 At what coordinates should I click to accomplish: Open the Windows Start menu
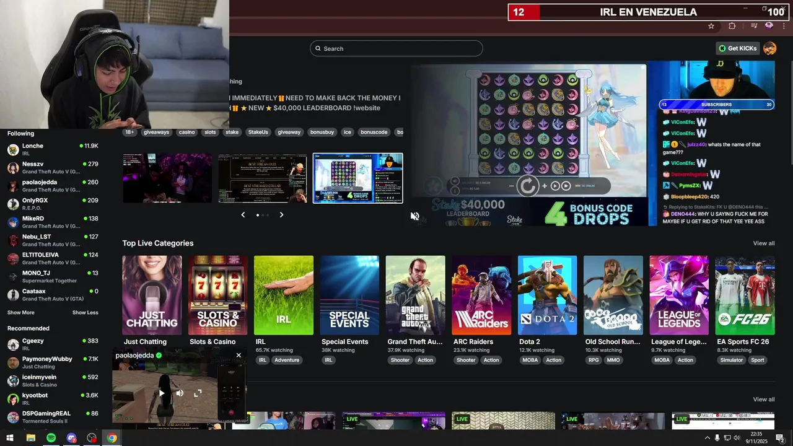click(x=10, y=438)
